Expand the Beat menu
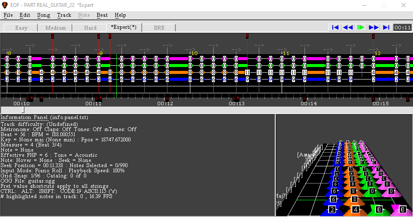Image resolution: width=413 pixels, height=217 pixels. point(102,15)
